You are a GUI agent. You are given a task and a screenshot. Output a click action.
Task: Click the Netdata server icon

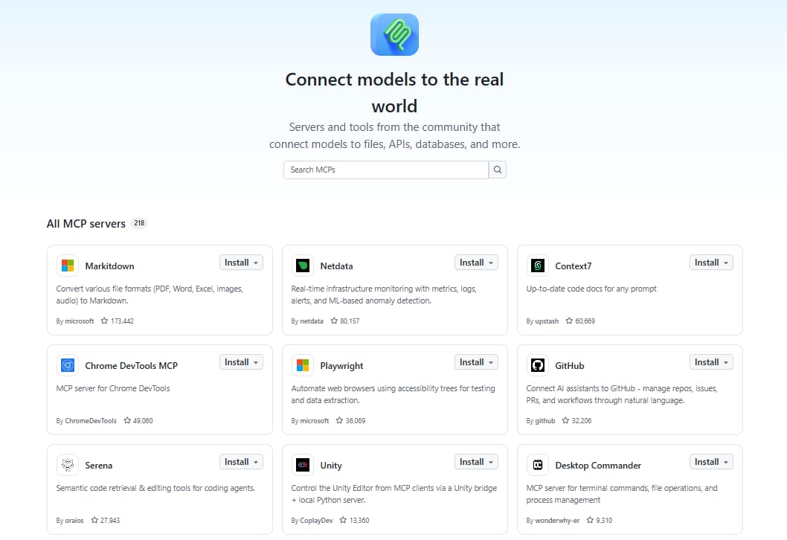click(x=303, y=266)
